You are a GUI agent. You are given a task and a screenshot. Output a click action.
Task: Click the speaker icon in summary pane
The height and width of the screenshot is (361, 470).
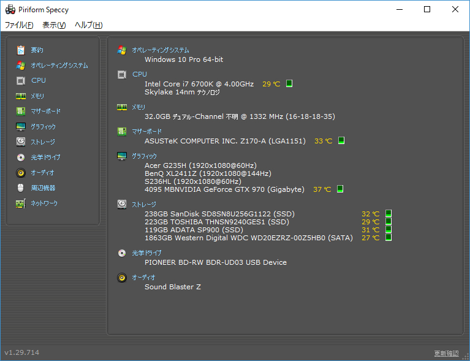point(122,278)
